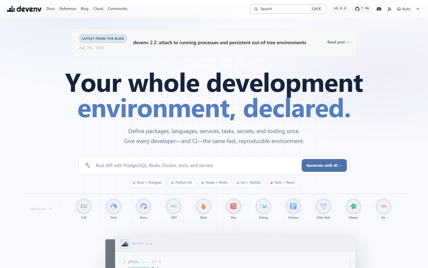Click the Jul 28, 2026 date text
This screenshot has height=268, width=428.
coord(92,48)
